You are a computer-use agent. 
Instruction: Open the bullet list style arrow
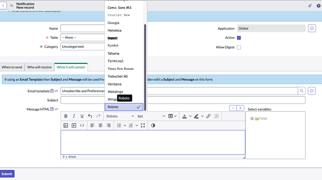click(124, 125)
